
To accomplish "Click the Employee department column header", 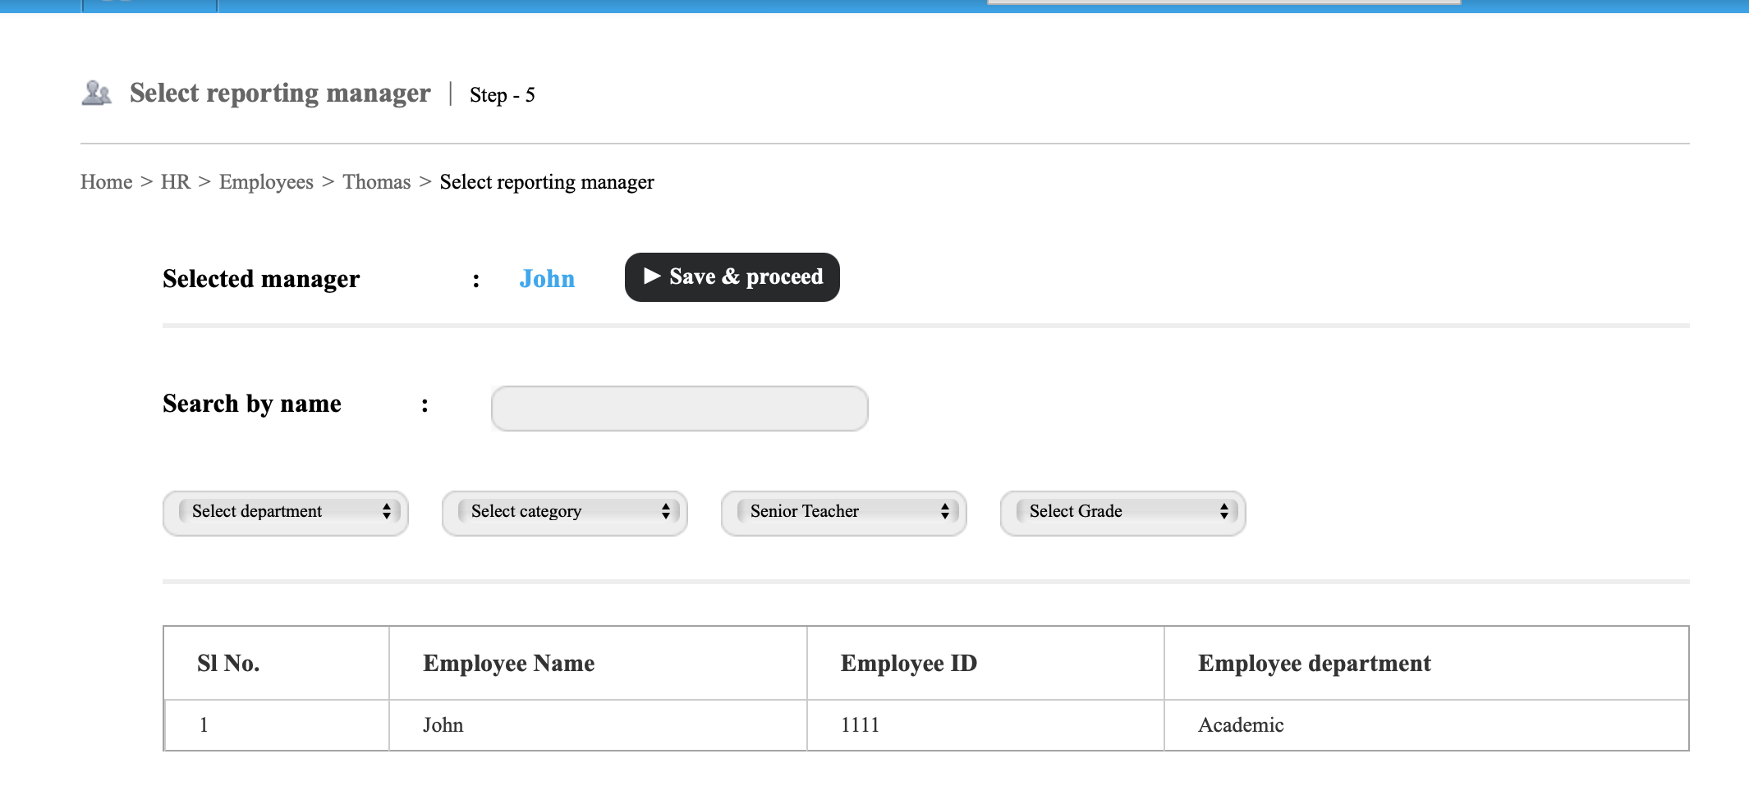I will pyautogui.click(x=1315, y=663).
